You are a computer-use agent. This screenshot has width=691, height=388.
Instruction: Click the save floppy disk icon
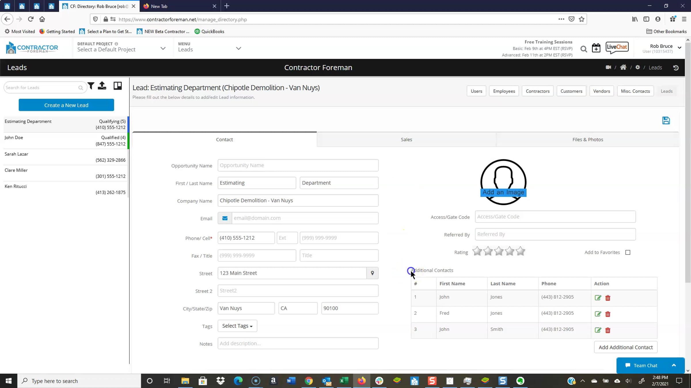point(666,120)
